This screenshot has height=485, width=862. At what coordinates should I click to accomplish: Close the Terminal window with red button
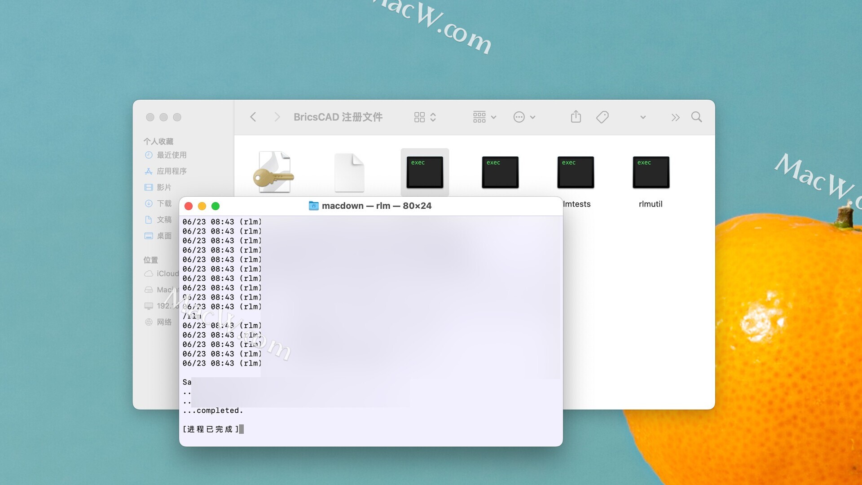click(189, 206)
